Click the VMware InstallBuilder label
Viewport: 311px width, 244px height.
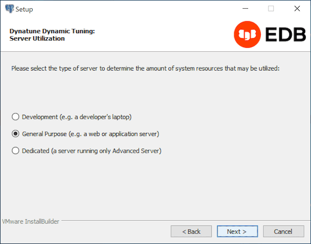pyautogui.click(x=30, y=221)
